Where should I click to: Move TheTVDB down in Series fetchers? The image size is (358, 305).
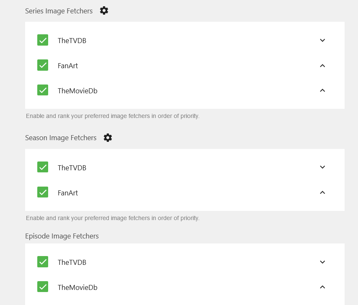pos(322,41)
